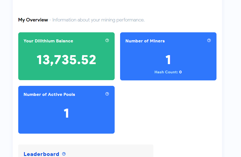Open help icon on Number of Miners card

click(209, 40)
